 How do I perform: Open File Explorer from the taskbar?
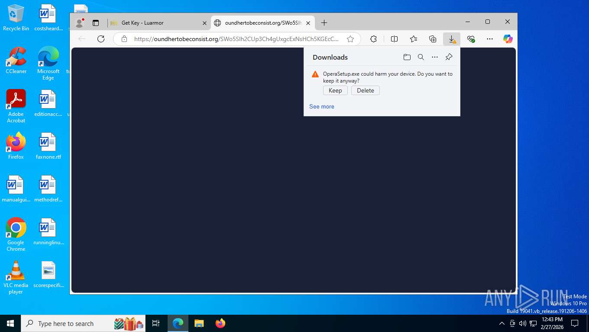pos(199,323)
